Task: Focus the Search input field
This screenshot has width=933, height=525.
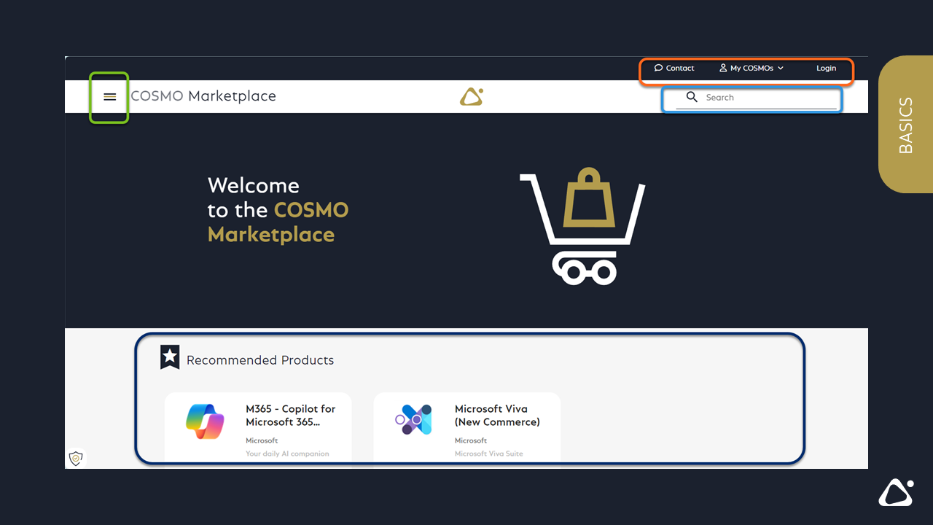Action: (765, 98)
